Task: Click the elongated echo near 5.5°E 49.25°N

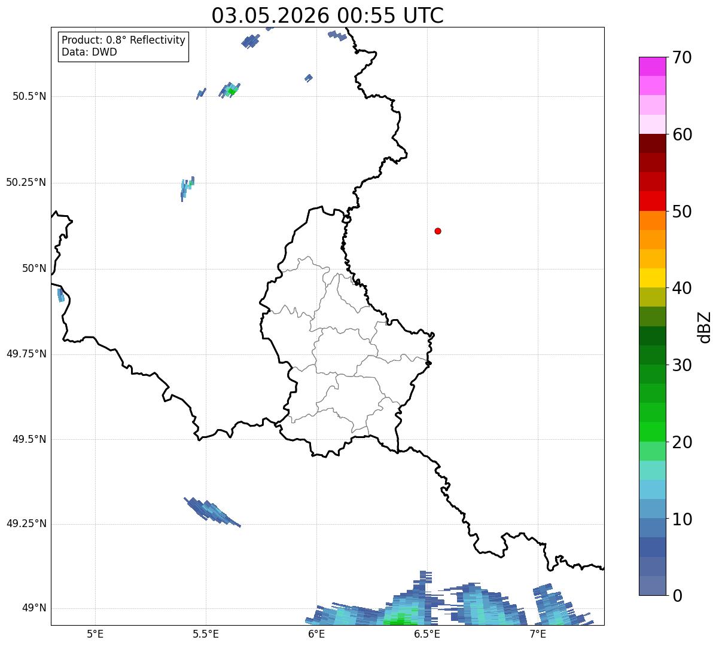Action: point(212,512)
